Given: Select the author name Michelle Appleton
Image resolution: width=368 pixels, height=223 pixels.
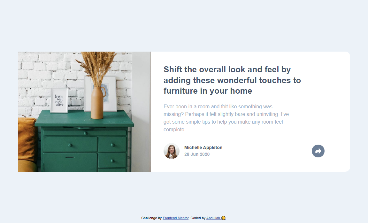Looking at the screenshot, I should pyautogui.click(x=203, y=147).
